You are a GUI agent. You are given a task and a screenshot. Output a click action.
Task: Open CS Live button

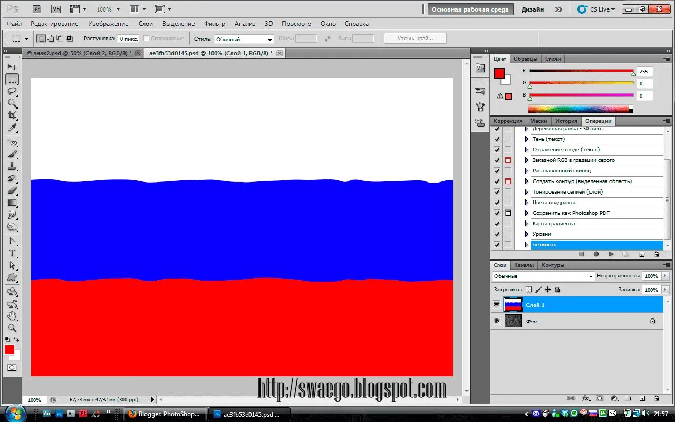pyautogui.click(x=596, y=9)
